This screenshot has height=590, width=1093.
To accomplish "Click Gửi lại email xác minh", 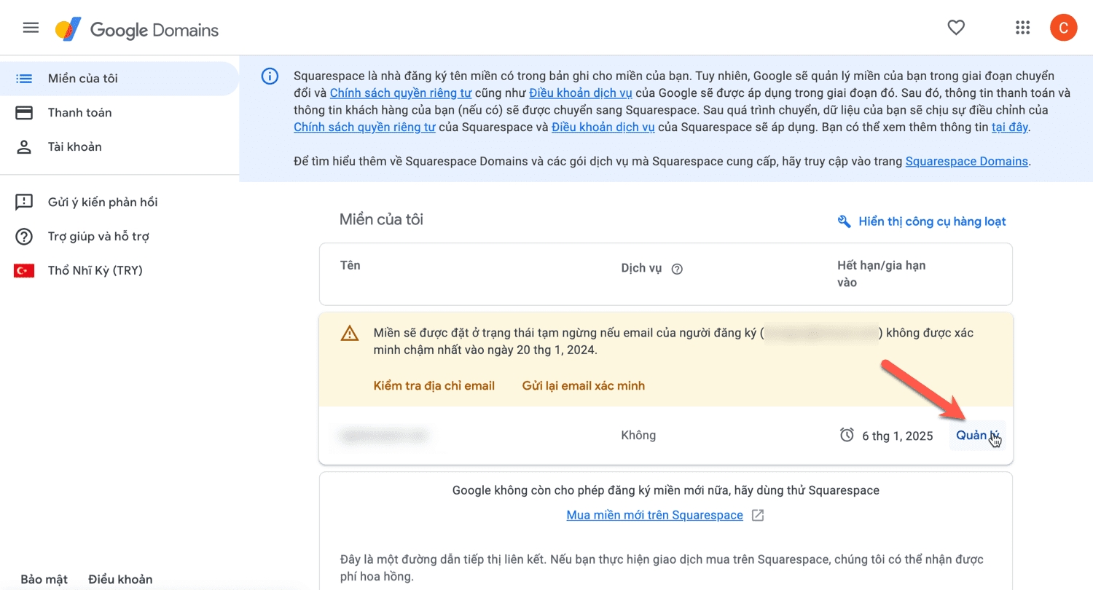I will coord(583,386).
